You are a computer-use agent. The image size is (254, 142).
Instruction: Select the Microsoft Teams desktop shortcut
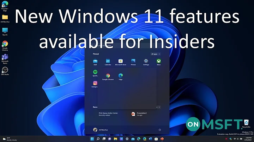(5, 59)
